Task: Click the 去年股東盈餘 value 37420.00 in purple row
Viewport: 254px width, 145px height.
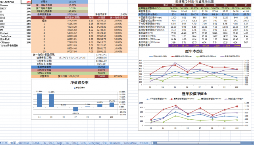Action: (72, 14)
